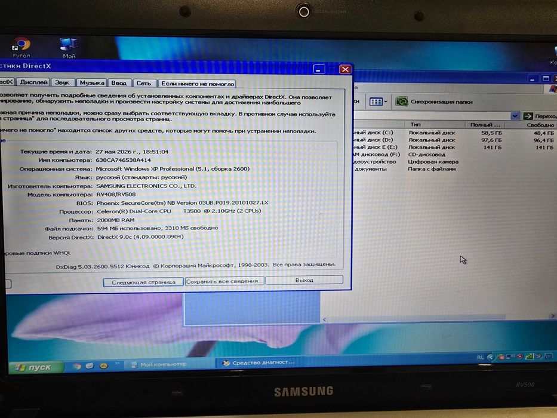The width and height of the screenshot is (557, 418).
Task: Switch to the Музыка tab
Action: tap(92, 83)
